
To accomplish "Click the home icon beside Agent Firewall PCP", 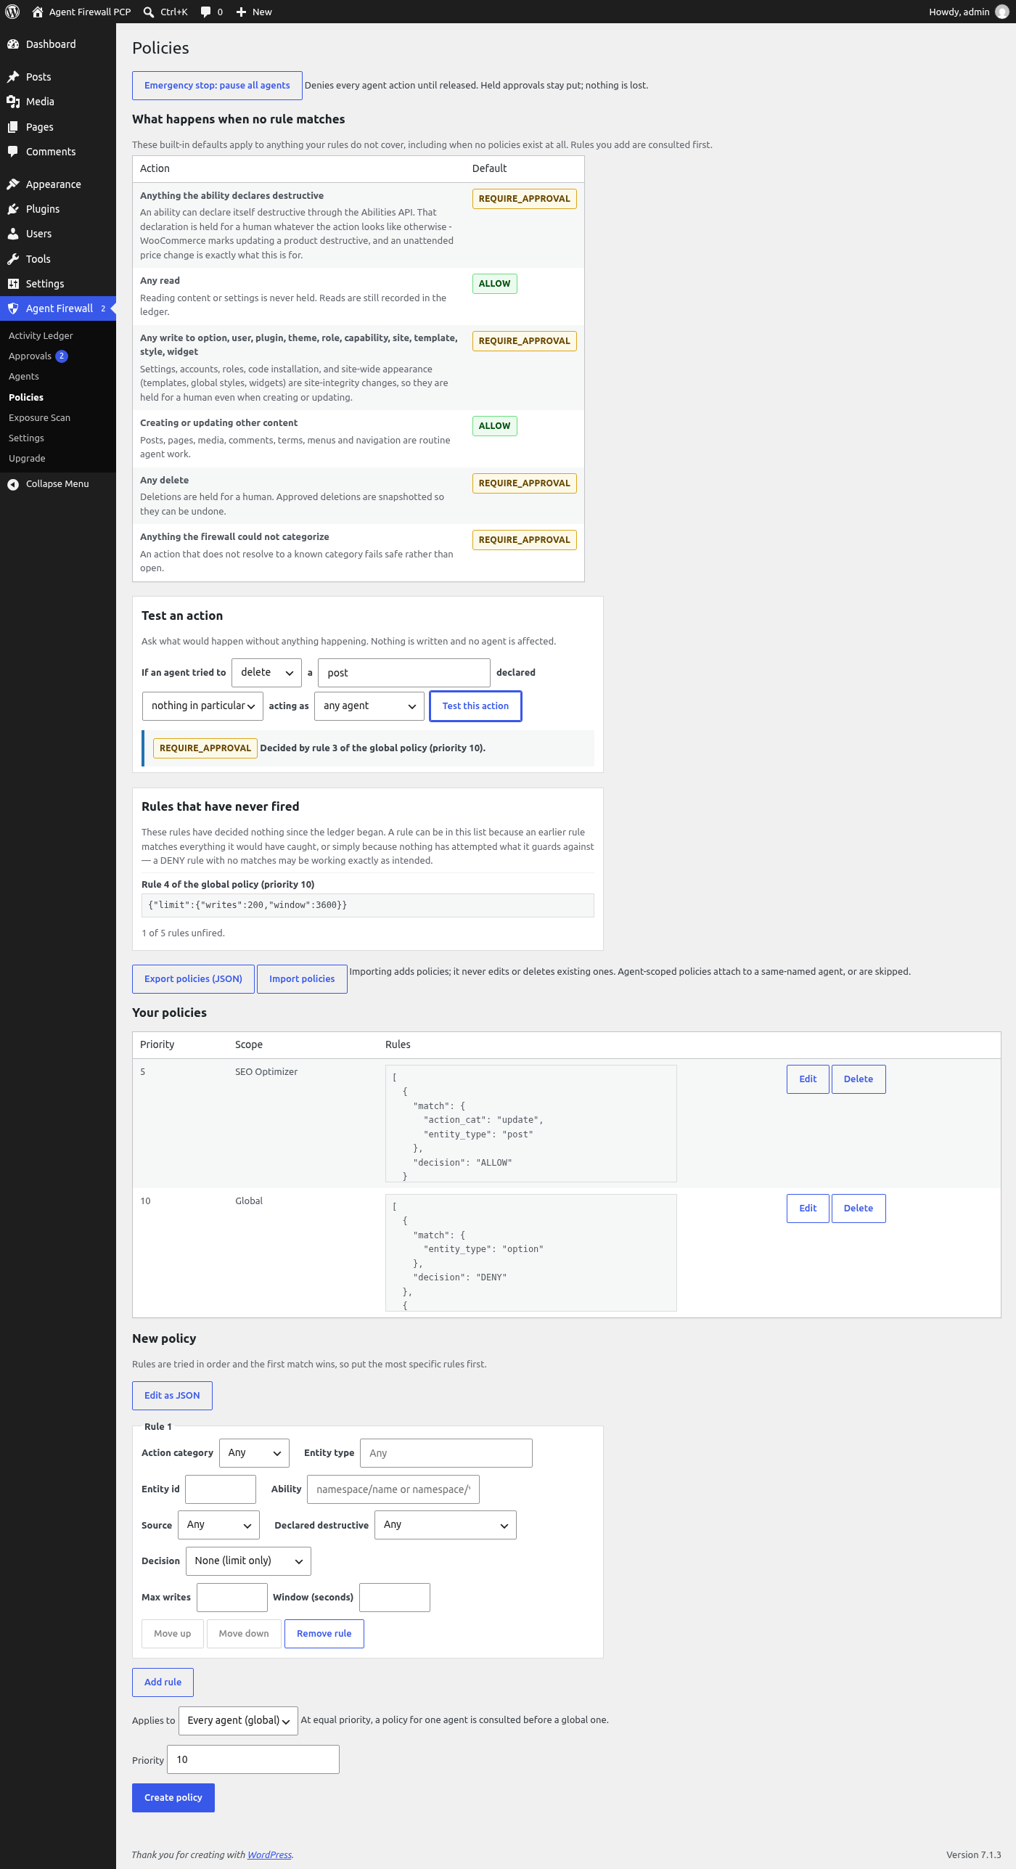I will point(38,12).
